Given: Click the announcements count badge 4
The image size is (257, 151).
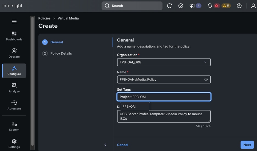Looking at the screenshot, I should 198,6.
